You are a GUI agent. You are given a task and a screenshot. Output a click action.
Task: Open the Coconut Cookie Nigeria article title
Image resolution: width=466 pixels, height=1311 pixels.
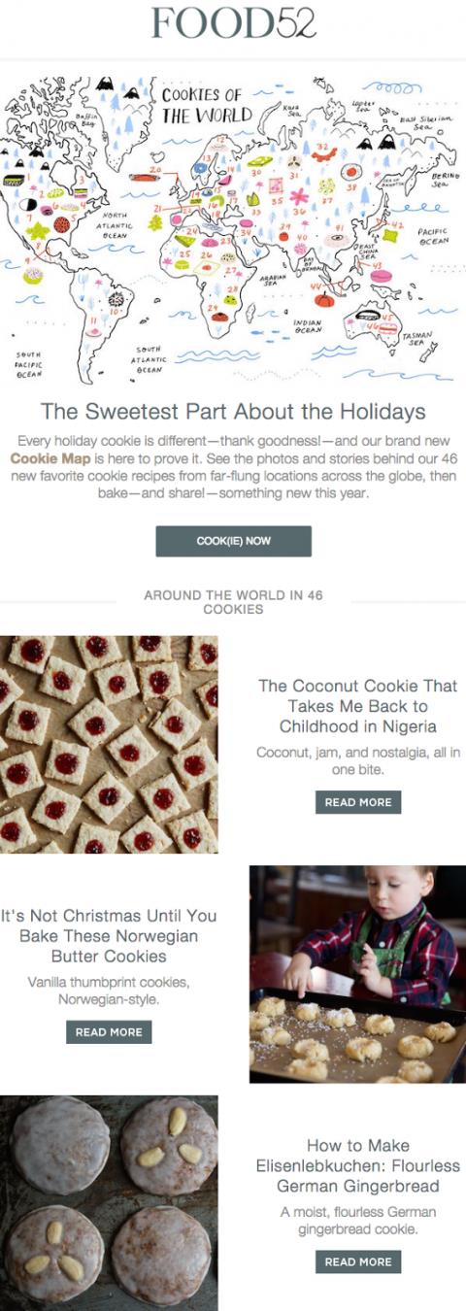click(357, 706)
